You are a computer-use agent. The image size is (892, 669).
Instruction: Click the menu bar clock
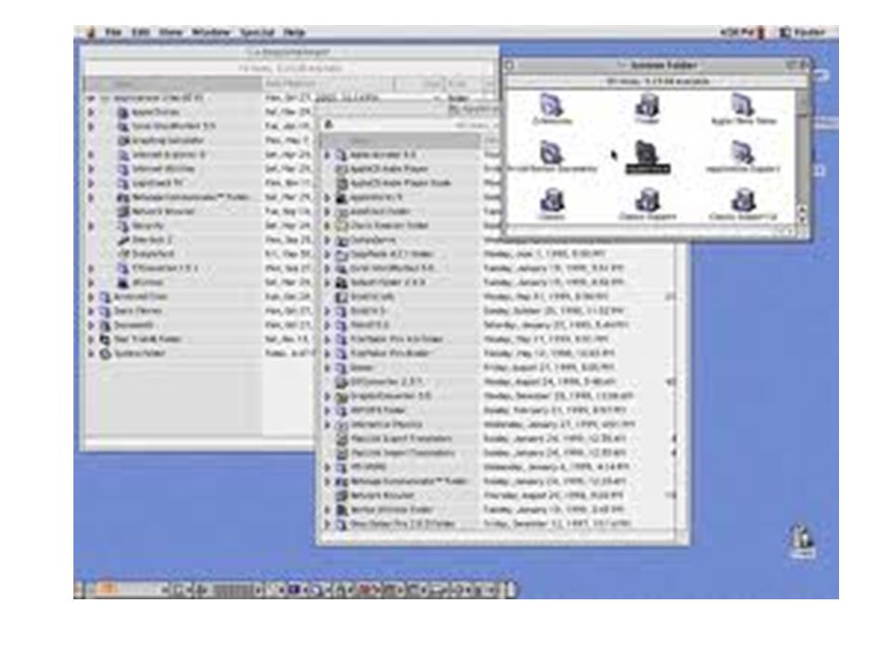[737, 33]
